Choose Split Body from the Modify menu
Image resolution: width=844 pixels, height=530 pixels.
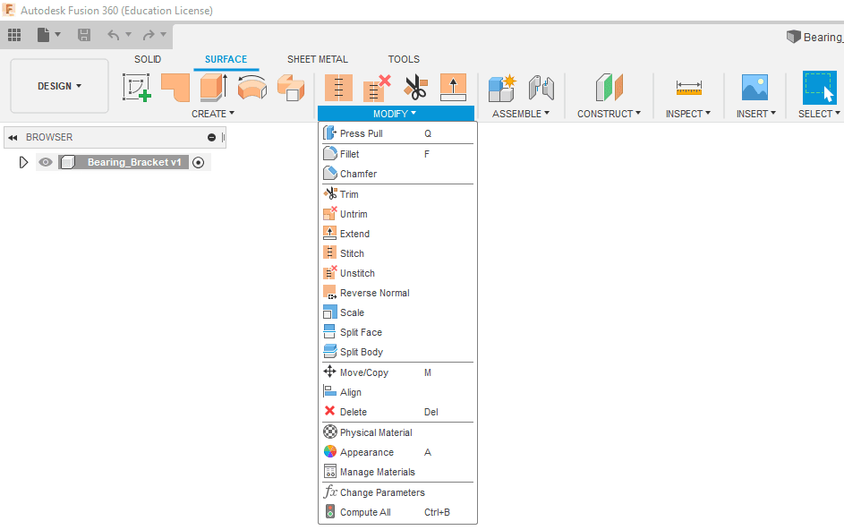[361, 352]
